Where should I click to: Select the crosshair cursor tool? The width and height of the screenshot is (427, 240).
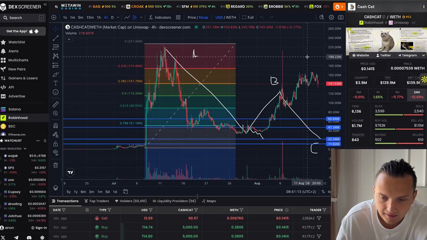(56, 29)
